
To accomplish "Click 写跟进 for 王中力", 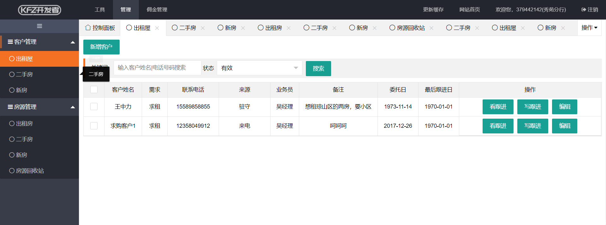I will click(532, 107).
